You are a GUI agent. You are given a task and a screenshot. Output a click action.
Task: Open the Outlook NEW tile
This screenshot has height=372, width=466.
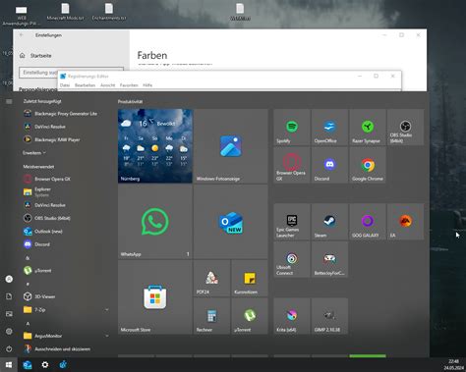[231, 222]
